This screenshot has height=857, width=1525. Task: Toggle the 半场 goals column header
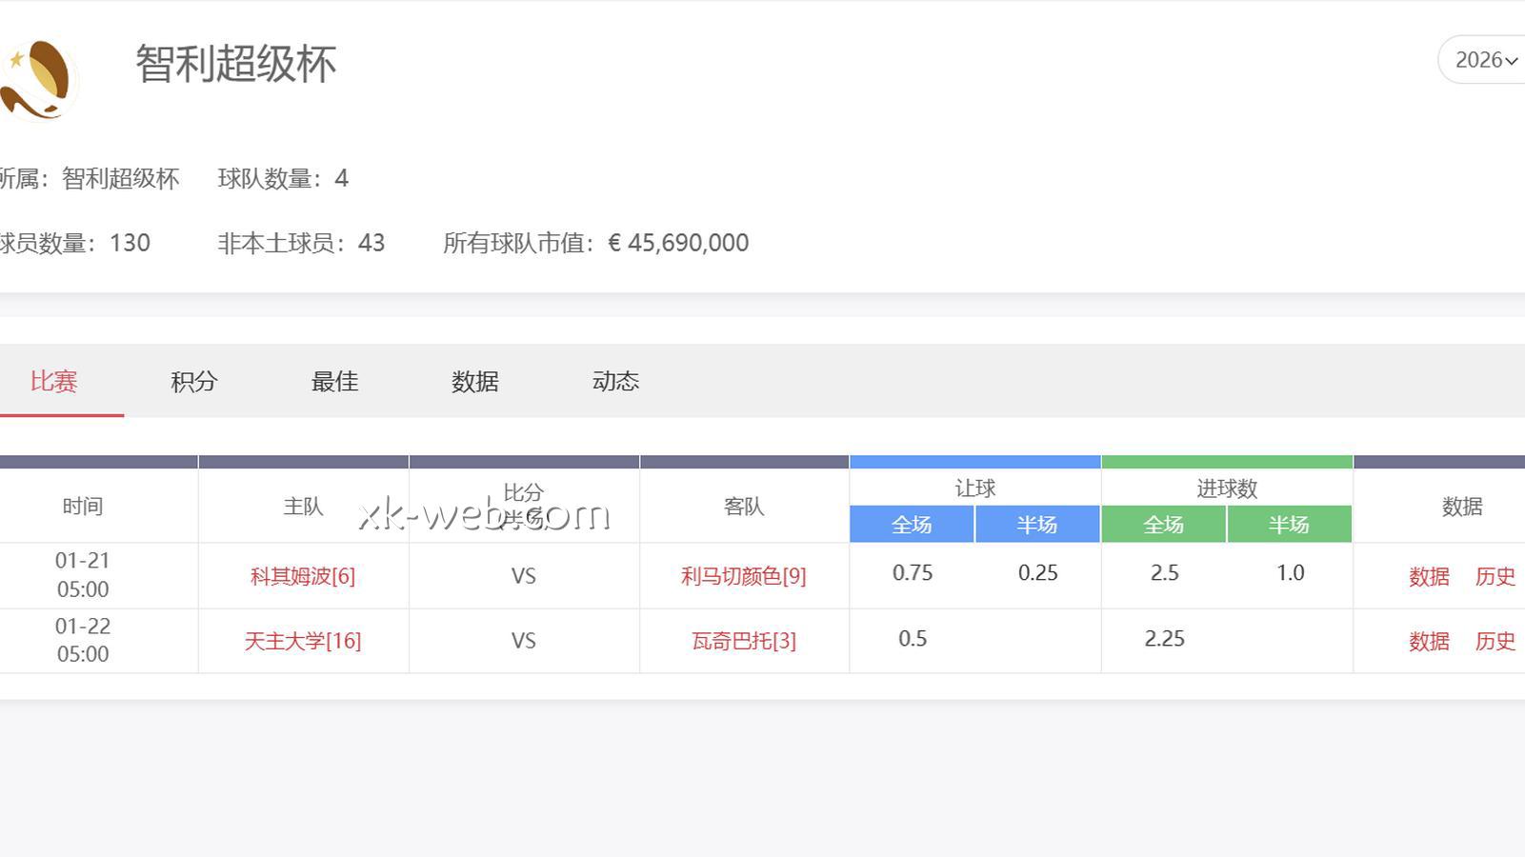point(1292,524)
